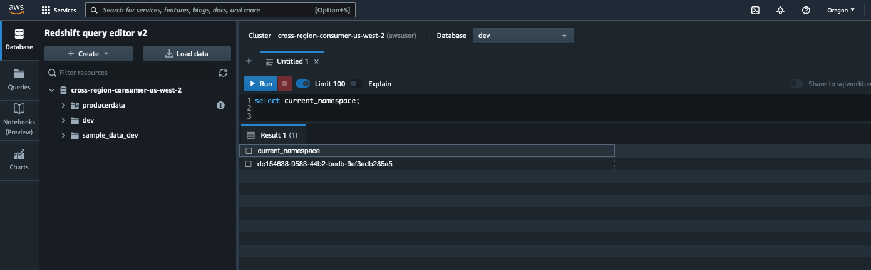Click the AWS global search box

pos(220,10)
